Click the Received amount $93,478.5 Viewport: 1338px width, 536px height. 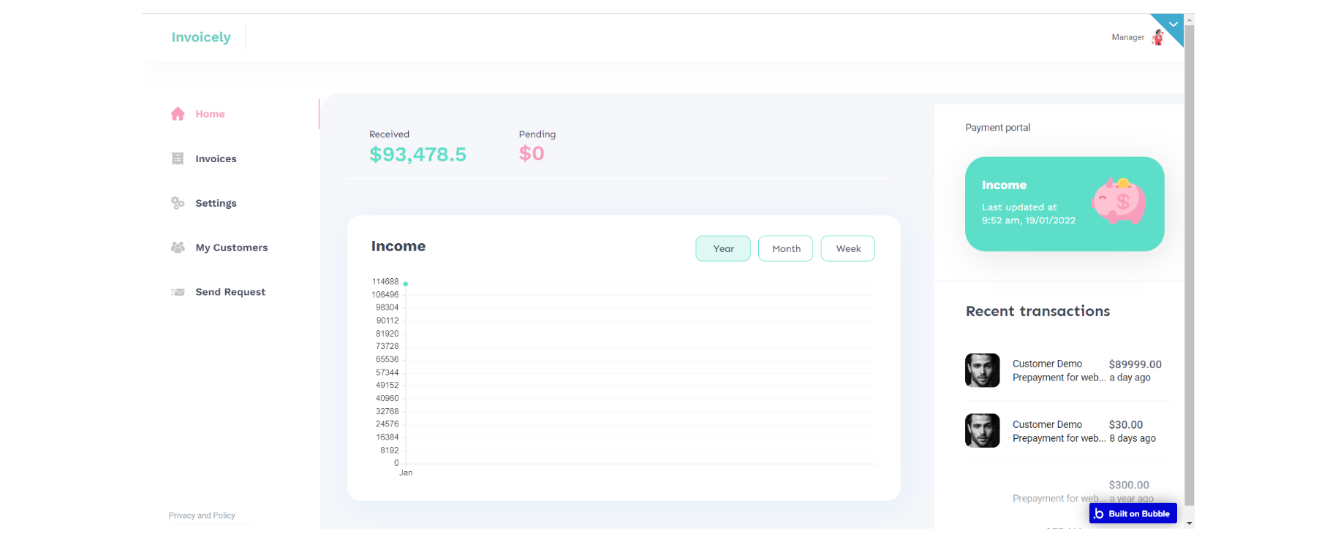coord(417,154)
